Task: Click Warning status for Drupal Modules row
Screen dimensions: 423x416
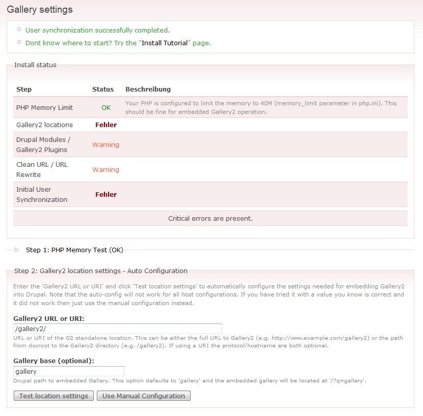Action: click(105, 145)
